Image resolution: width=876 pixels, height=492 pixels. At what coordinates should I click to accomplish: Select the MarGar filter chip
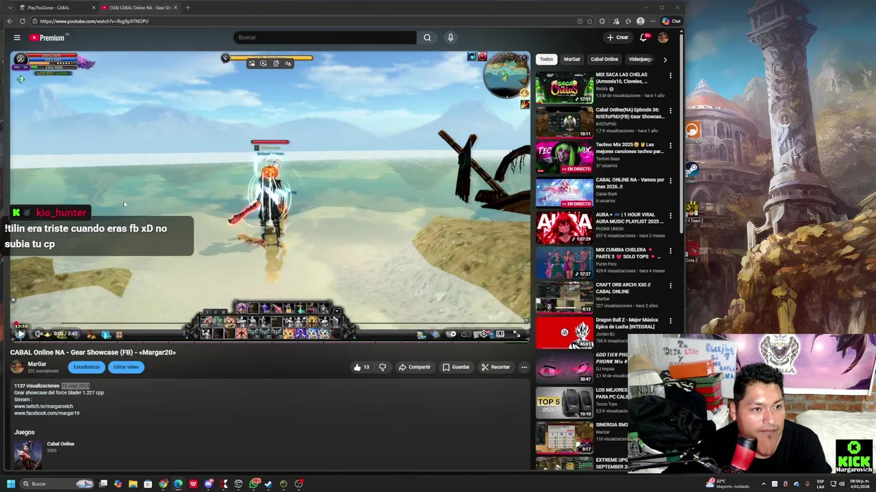pos(571,59)
